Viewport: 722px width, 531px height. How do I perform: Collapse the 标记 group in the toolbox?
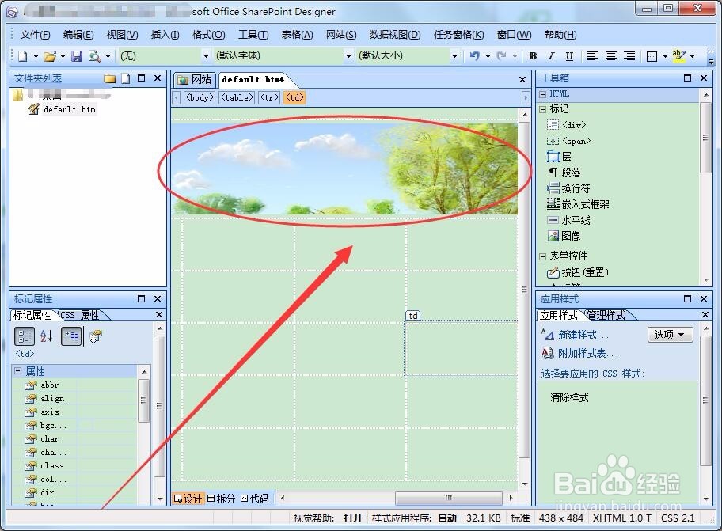(543, 109)
